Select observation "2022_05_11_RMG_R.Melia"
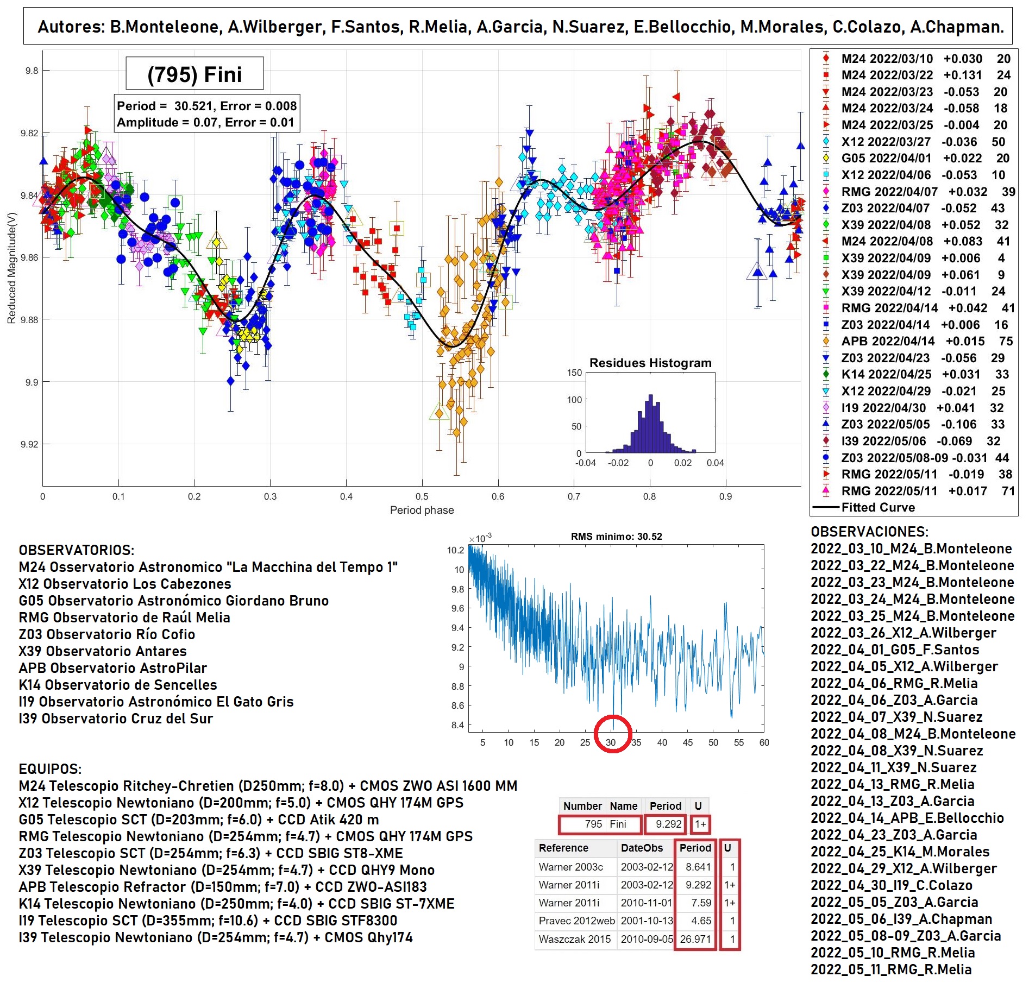 pos(891,969)
